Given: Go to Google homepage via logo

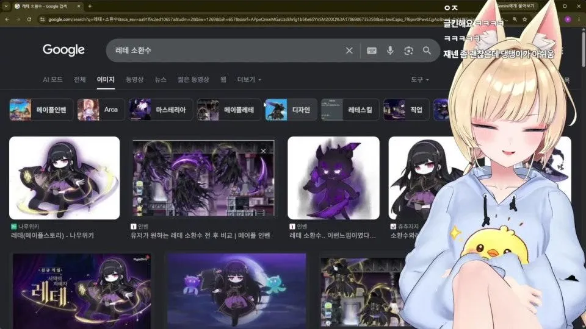Looking at the screenshot, I should point(63,49).
